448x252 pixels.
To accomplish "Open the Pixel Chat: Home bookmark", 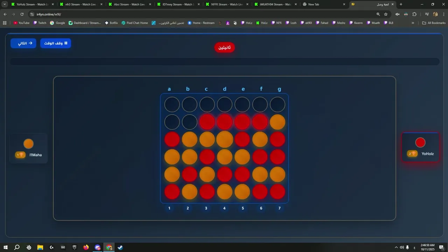I will 135,23.
